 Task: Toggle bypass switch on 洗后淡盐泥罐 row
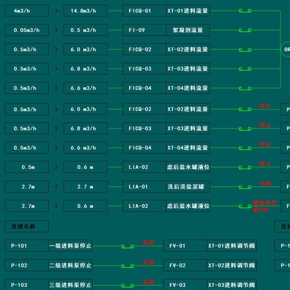coord(245,187)
